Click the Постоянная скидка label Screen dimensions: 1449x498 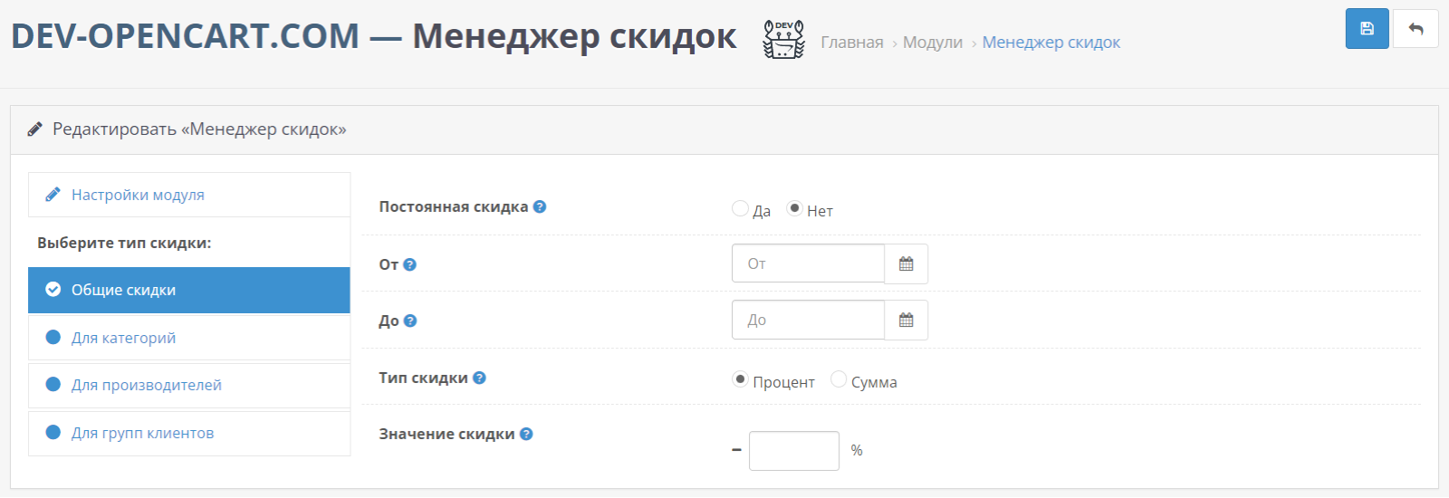[x=453, y=206]
